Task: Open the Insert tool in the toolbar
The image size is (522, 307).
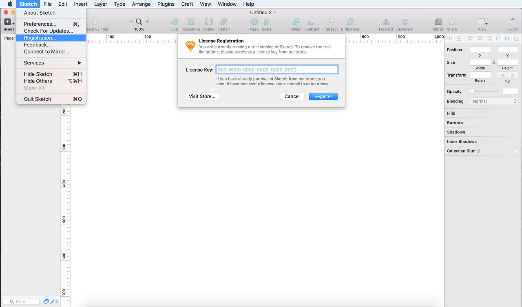Action: 8,22
